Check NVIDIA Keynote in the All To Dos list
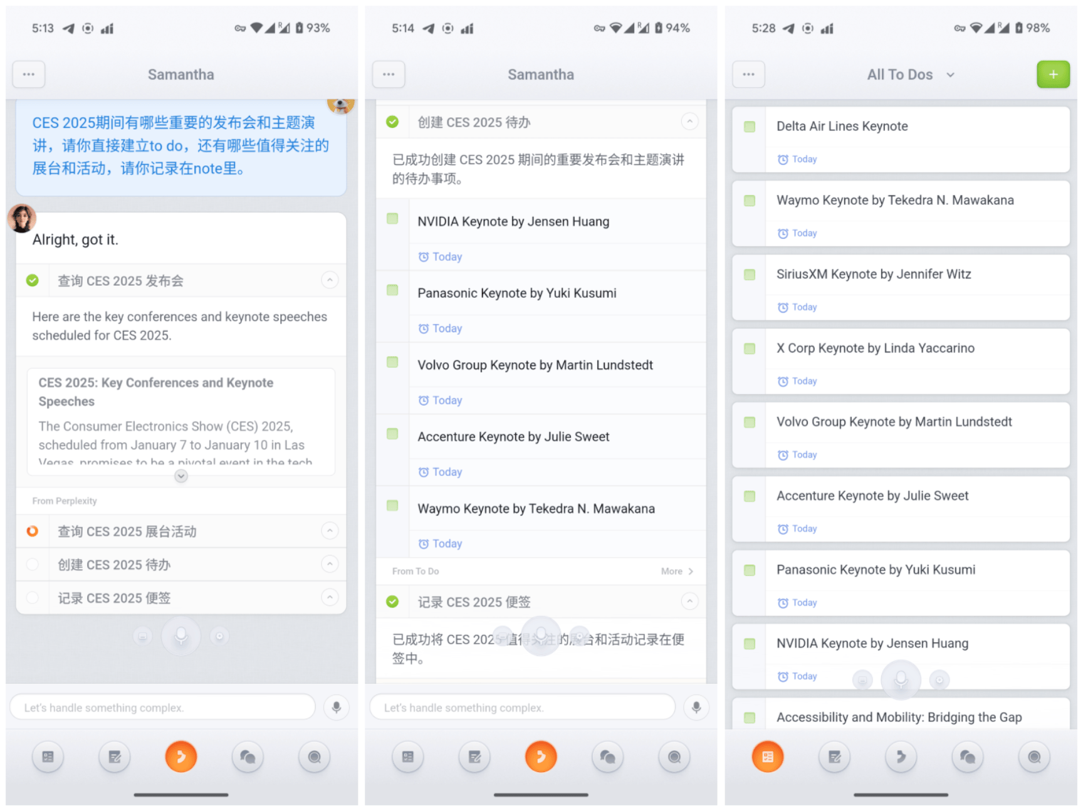Image resolution: width=1083 pixels, height=811 pixels. (x=750, y=644)
